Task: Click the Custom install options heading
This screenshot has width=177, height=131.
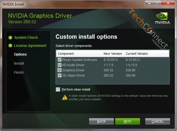Action: point(86,37)
